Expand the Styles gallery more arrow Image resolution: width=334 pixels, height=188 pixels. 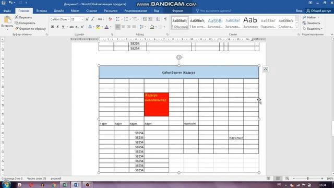[x=297, y=28]
